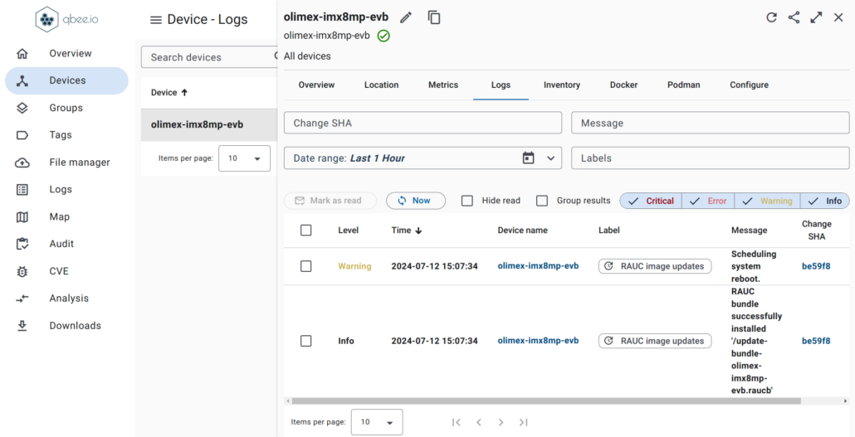Viewport: 855px width, 437px height.
Task: Click the Audit clipboard icon in sidebar
Action: pos(22,244)
